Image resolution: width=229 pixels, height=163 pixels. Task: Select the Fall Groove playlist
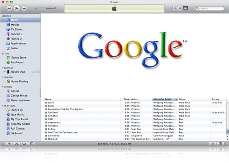pos(21,128)
